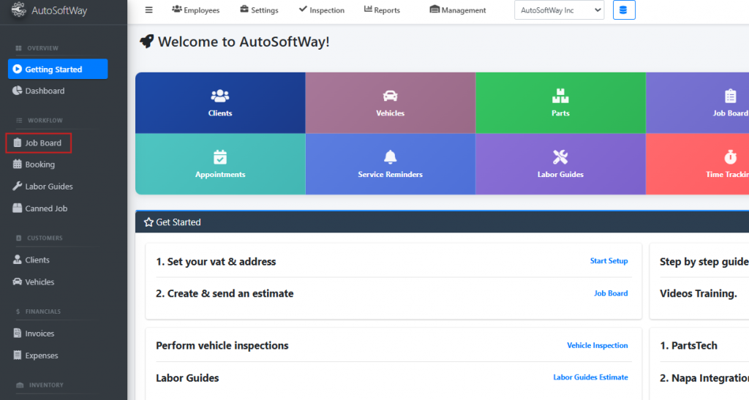Go to Invoices in the sidebar

(x=39, y=333)
